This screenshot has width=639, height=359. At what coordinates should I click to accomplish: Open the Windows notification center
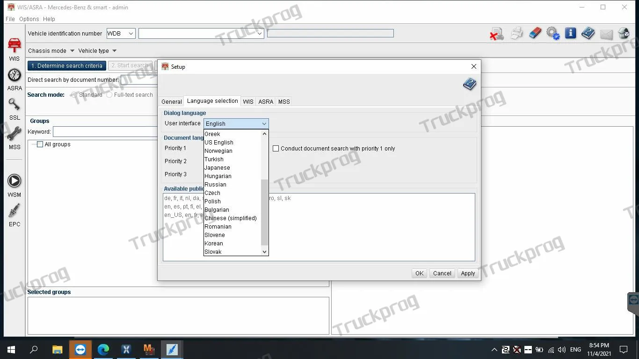pos(624,349)
